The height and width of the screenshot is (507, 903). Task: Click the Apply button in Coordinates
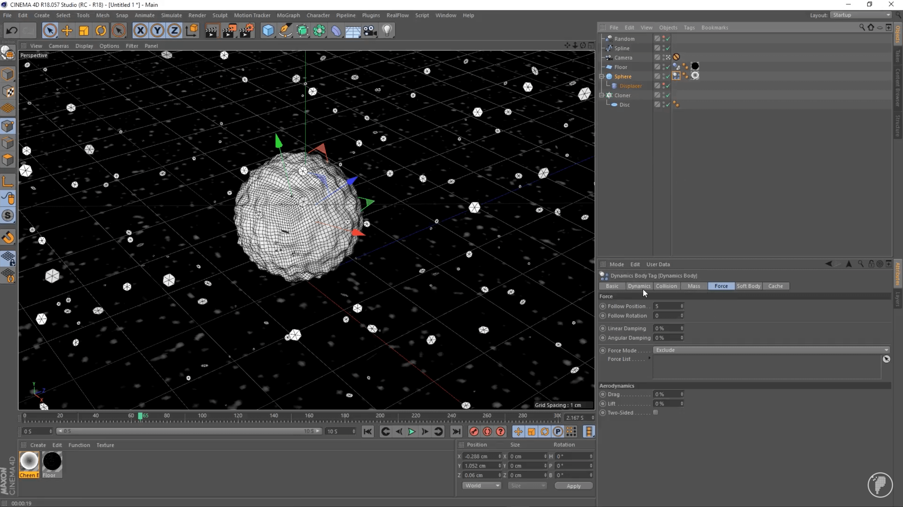tap(573, 486)
